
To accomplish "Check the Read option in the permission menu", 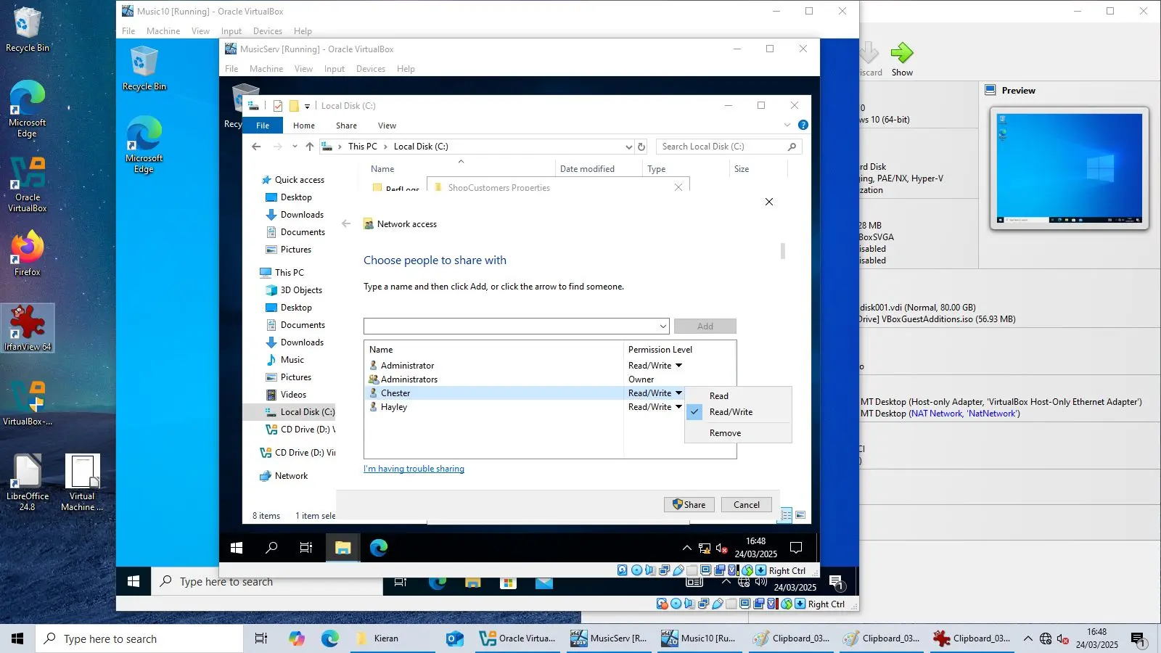I will tap(718, 395).
